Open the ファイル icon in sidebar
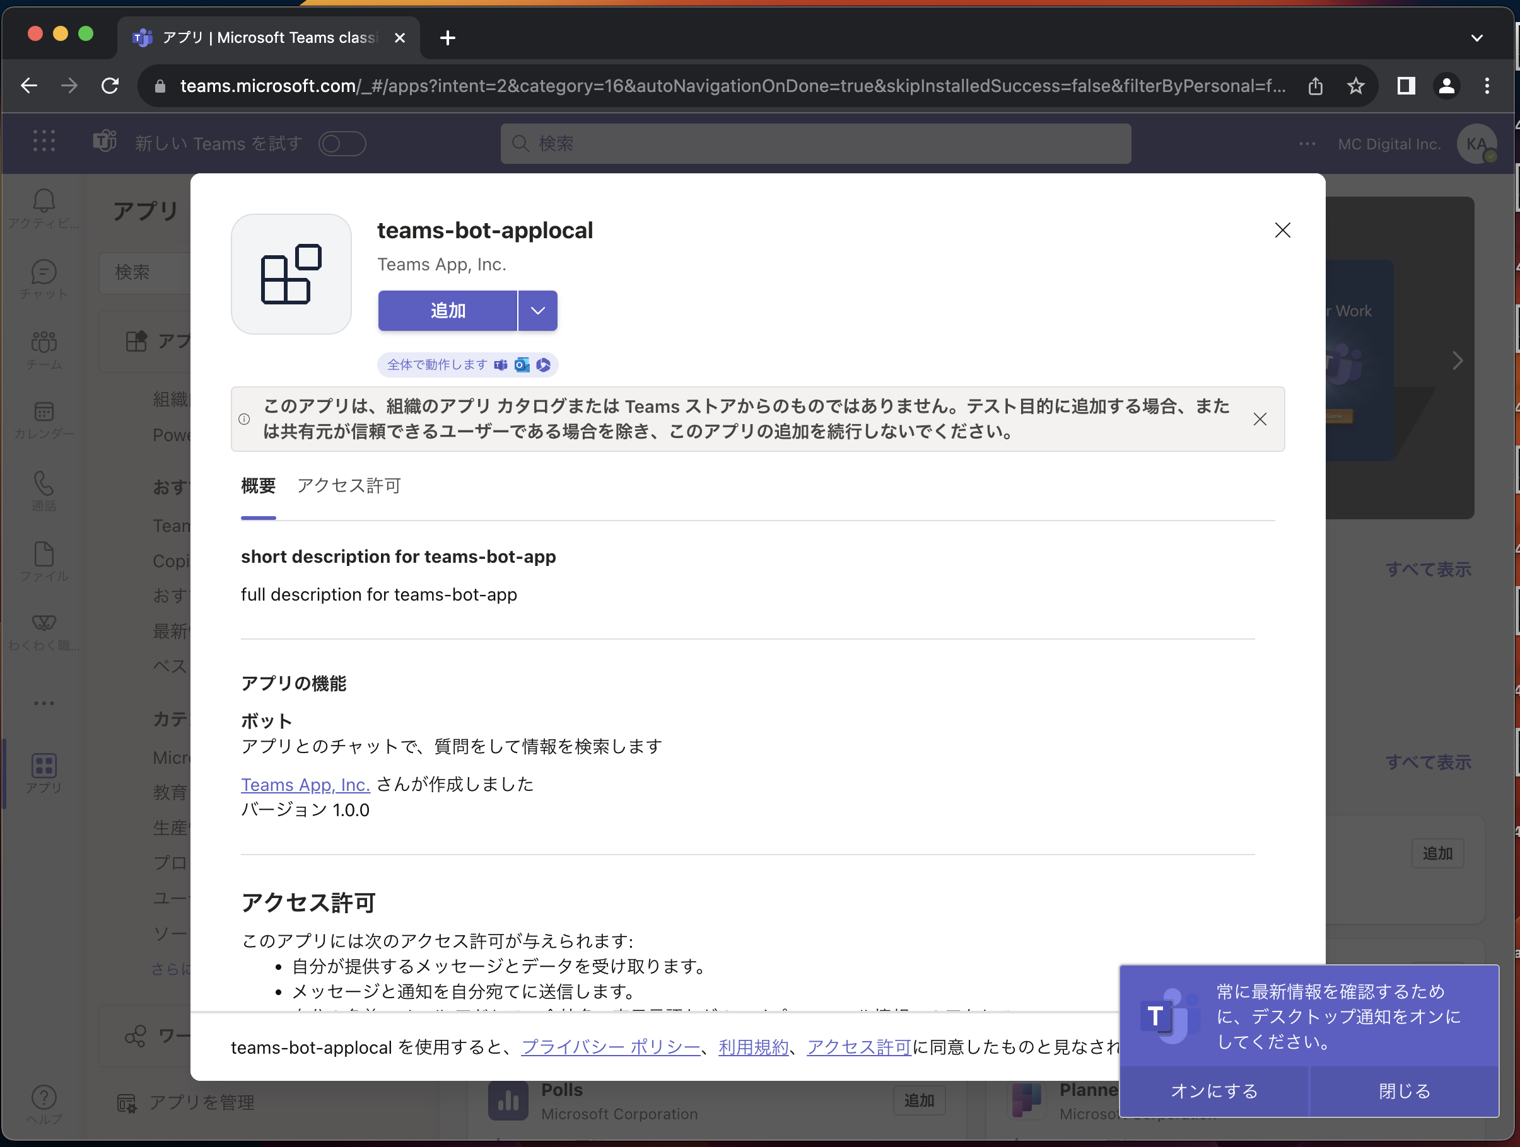Image resolution: width=1520 pixels, height=1147 pixels. click(x=44, y=561)
